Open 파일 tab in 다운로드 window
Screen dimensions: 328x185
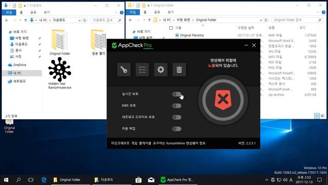click(9, 12)
